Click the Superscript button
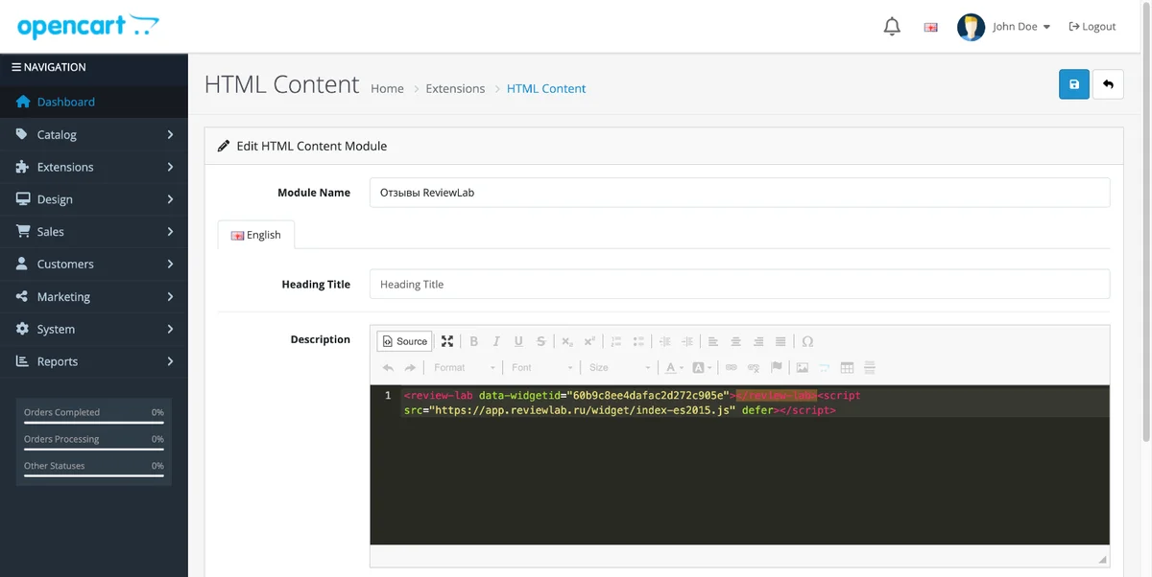 click(589, 341)
